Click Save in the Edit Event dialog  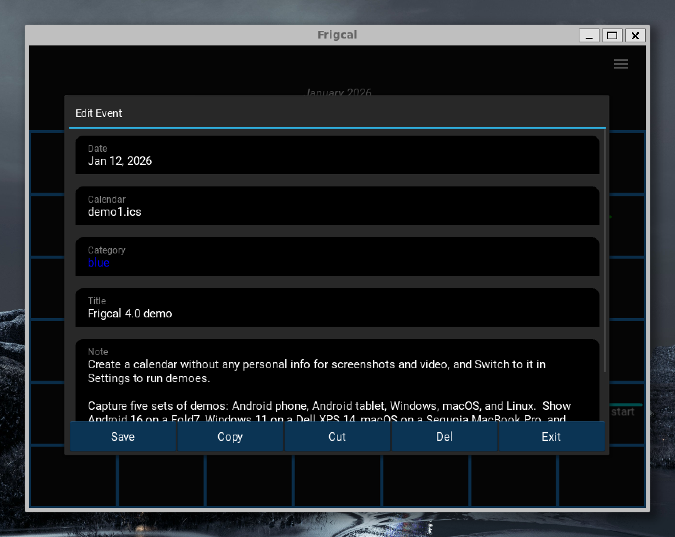click(123, 436)
